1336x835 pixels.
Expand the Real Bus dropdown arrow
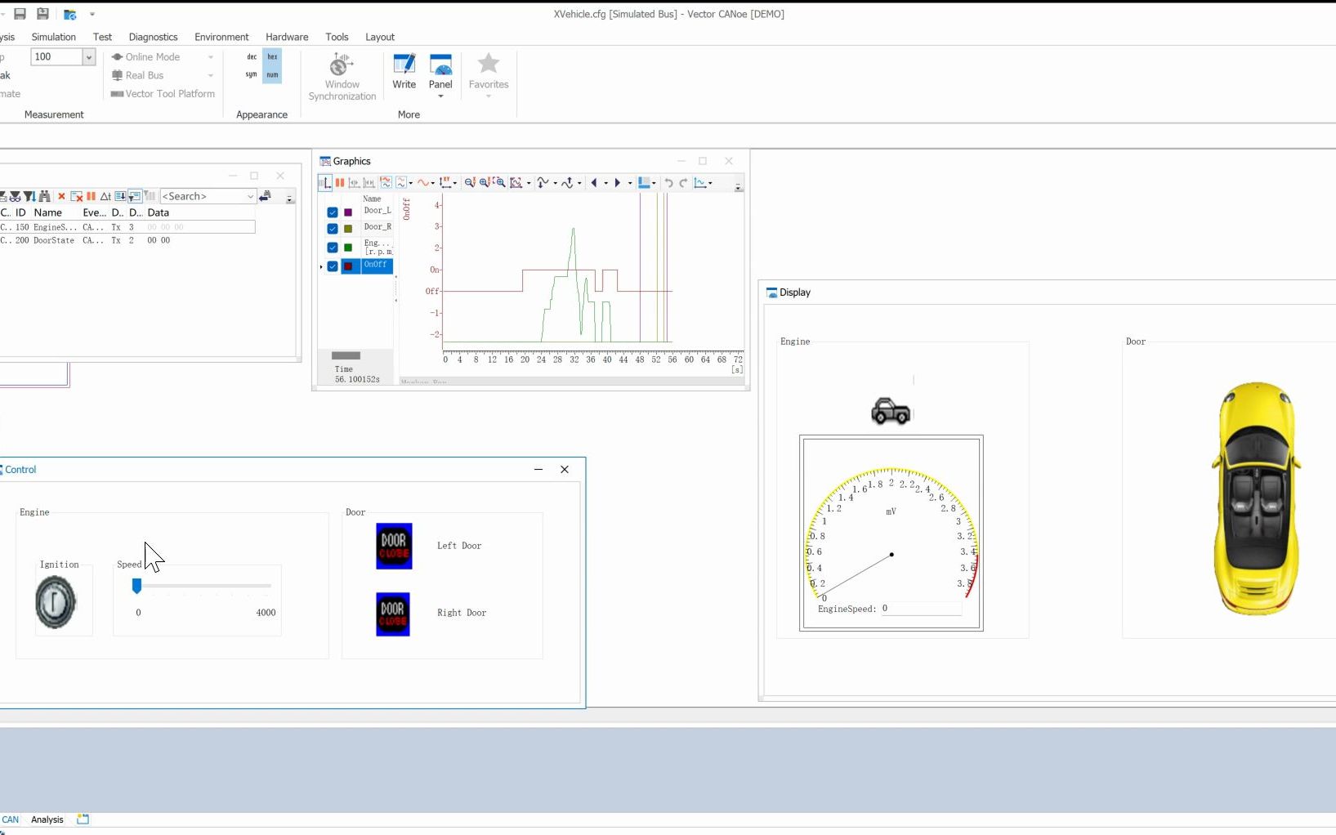point(211,76)
